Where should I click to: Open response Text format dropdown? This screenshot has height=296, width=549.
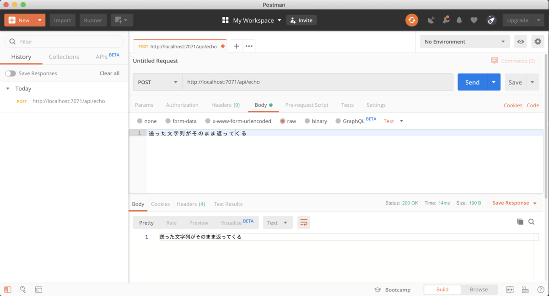(x=278, y=223)
